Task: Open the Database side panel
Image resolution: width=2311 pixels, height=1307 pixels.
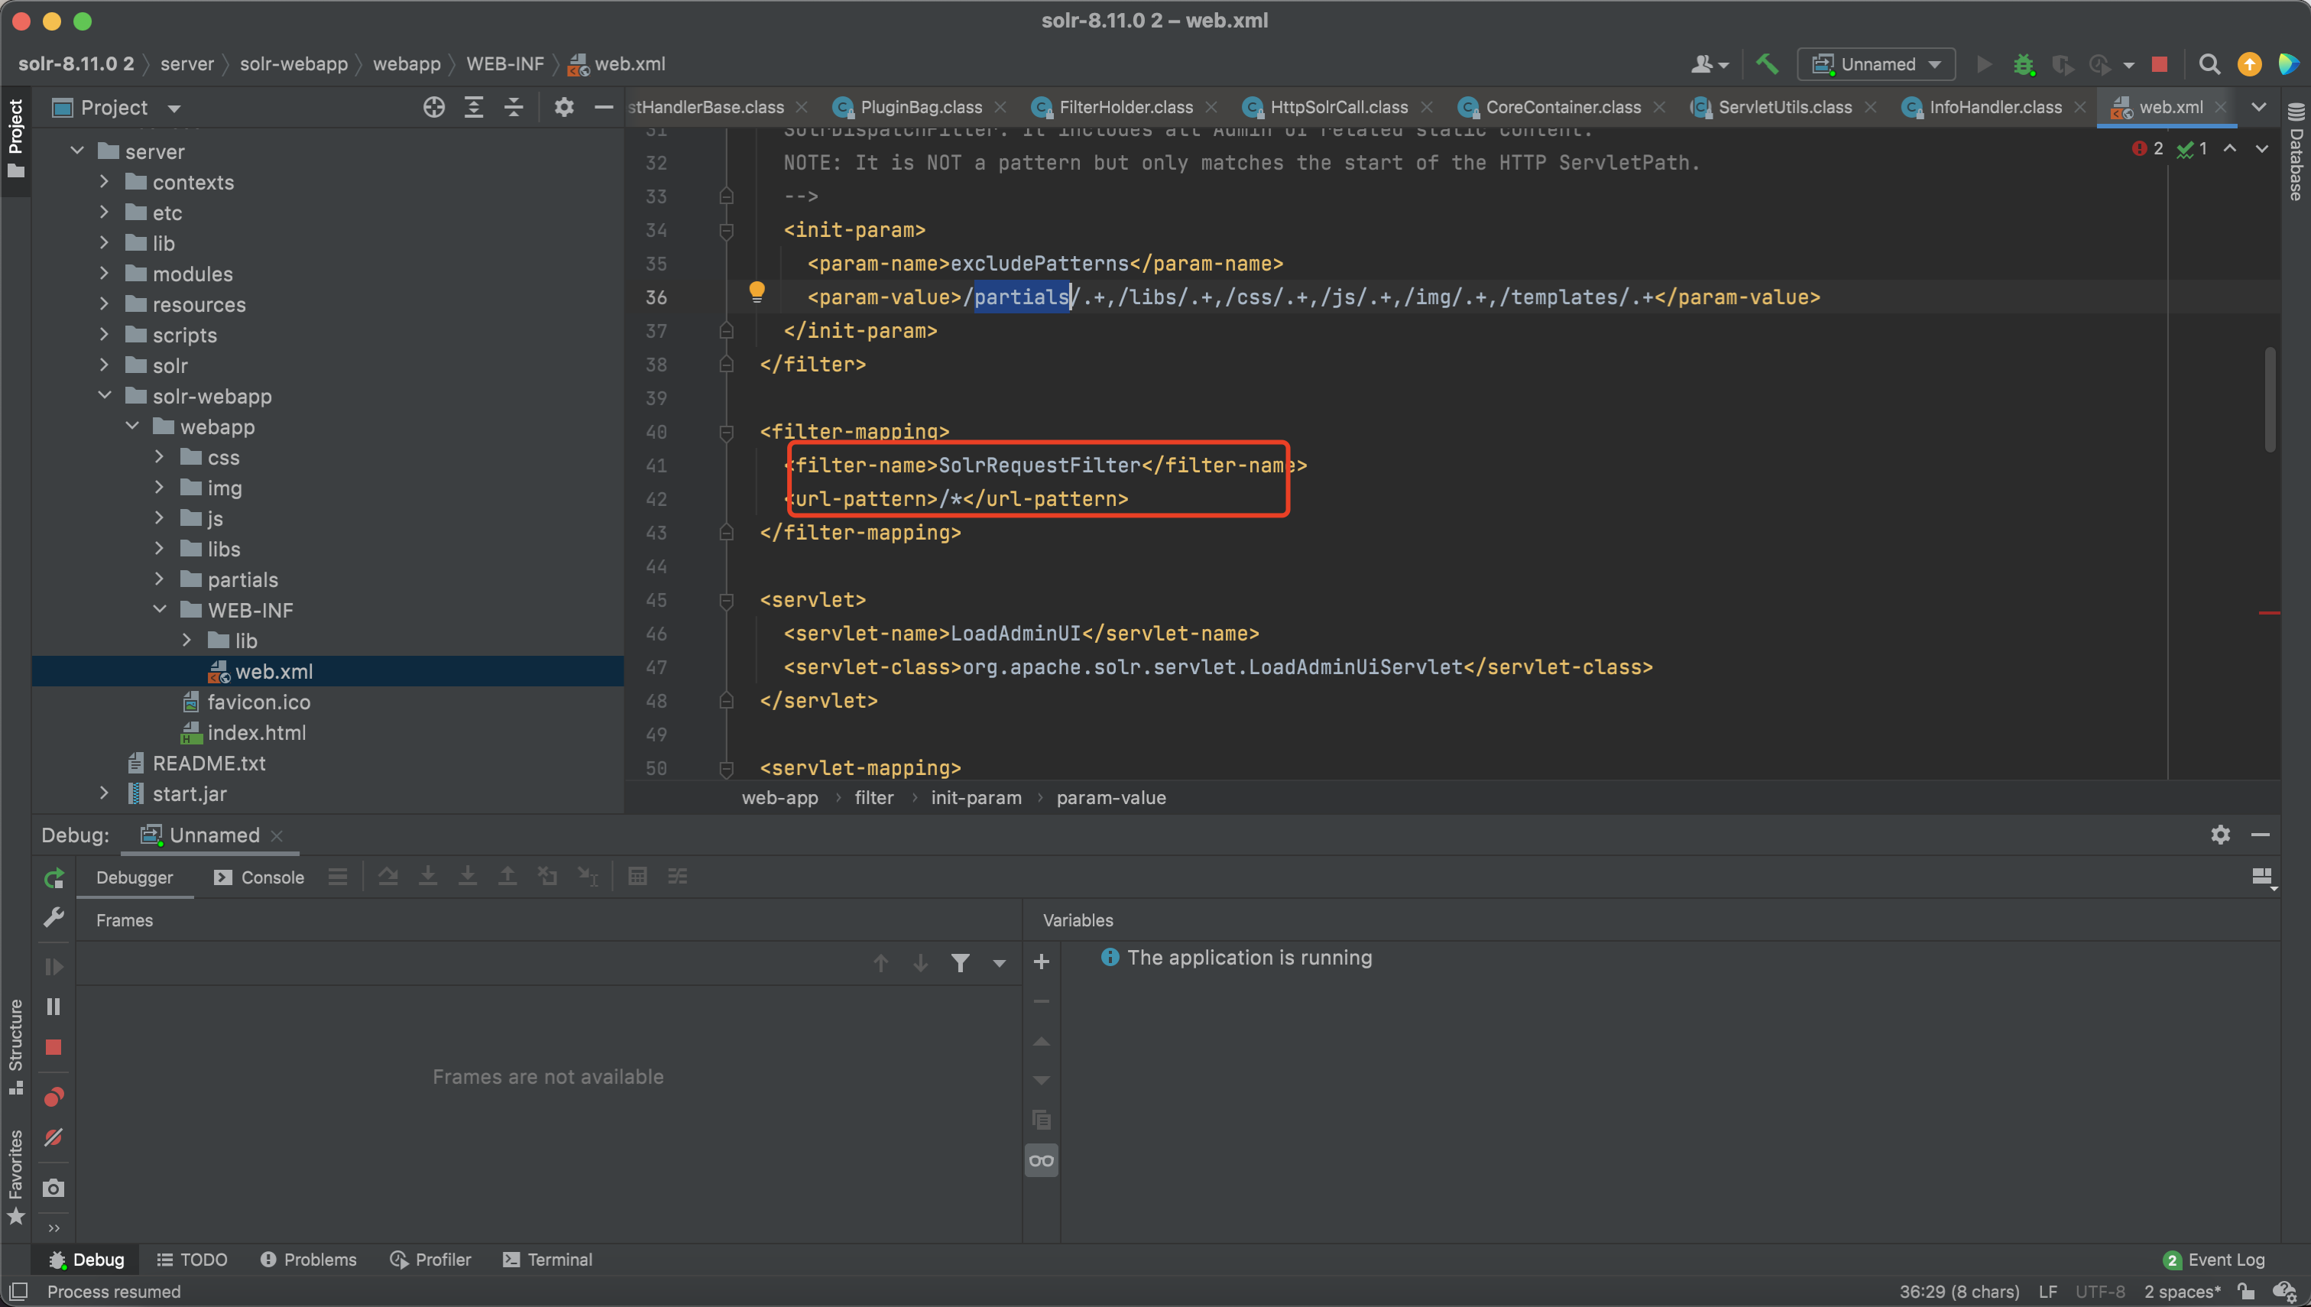Action: point(2296,153)
